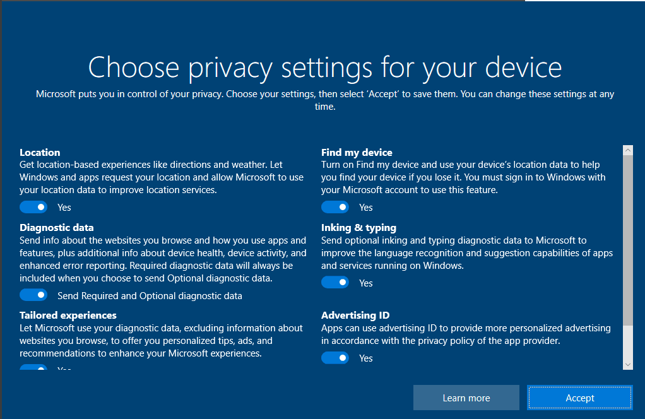The image size is (645, 419).
Task: Click the Tailored experiences heading
Action: (x=68, y=315)
